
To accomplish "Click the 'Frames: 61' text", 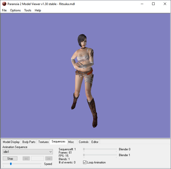I will pyautogui.click(x=65, y=153).
